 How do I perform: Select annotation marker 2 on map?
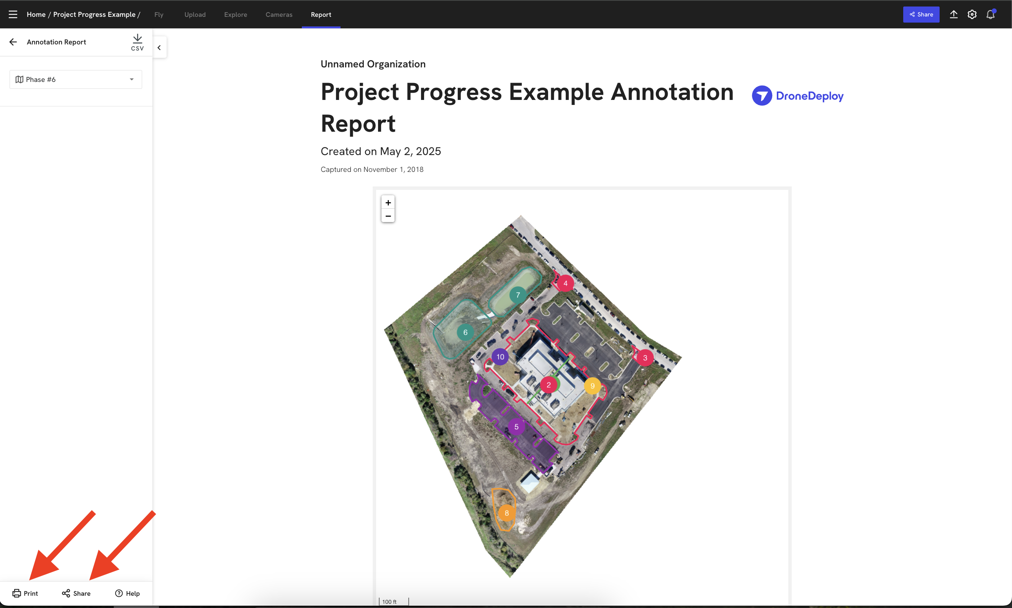tap(549, 385)
